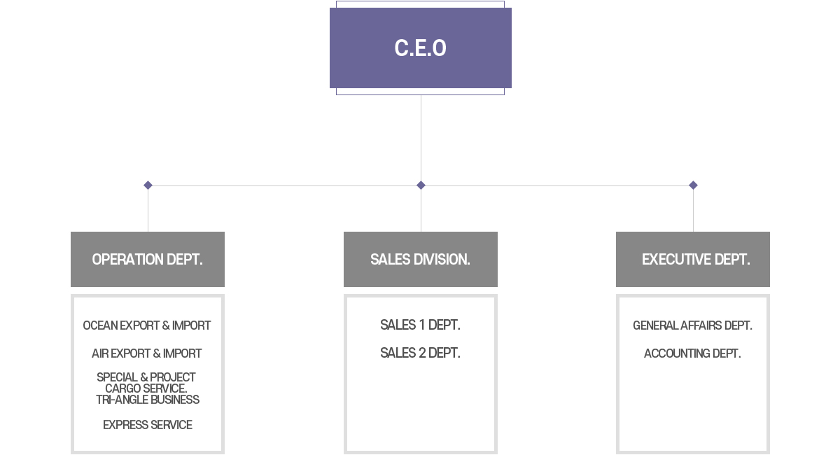Click TRI-ANGLE BUSINESS text line
The image size is (840, 455).
pyautogui.click(x=148, y=400)
